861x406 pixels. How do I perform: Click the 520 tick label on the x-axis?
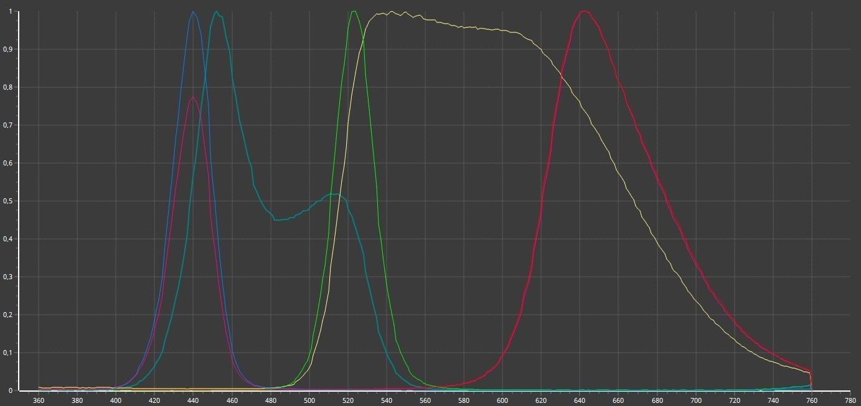(347, 400)
